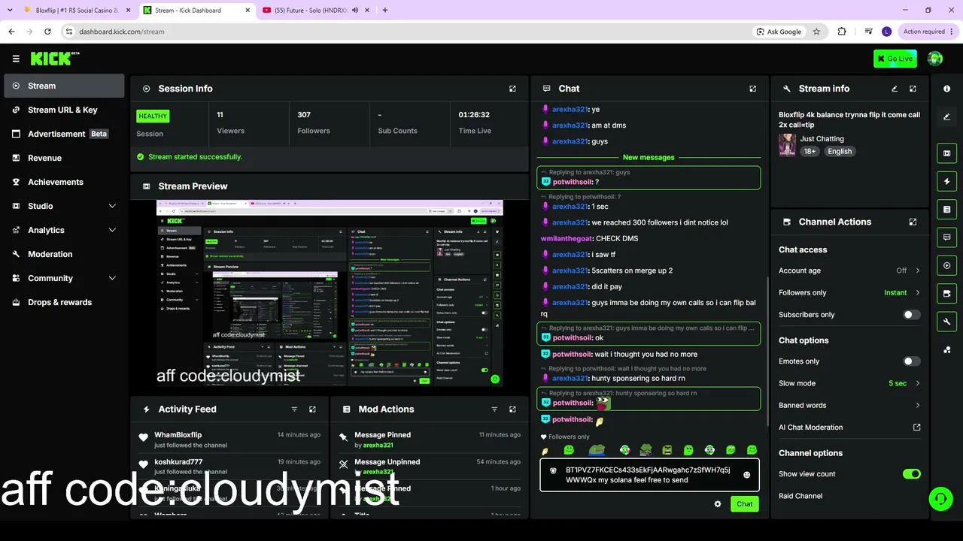The width and height of the screenshot is (963, 541).
Task: Click Raid Channel option
Action: point(800,496)
